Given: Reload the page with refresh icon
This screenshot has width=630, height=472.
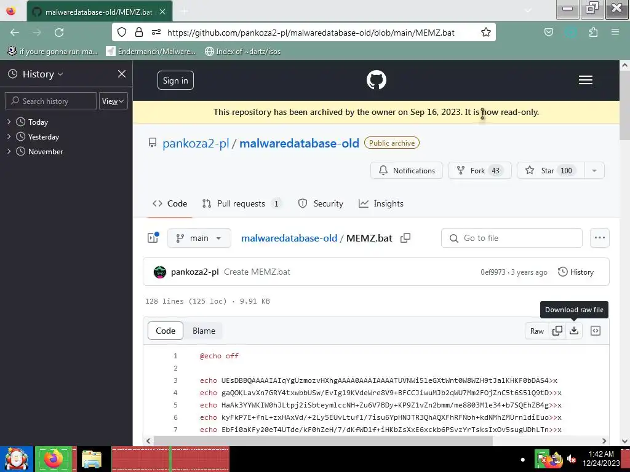Looking at the screenshot, I should (x=59, y=33).
